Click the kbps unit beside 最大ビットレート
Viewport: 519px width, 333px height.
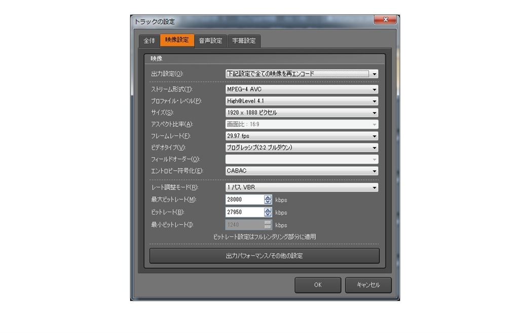[281, 200]
